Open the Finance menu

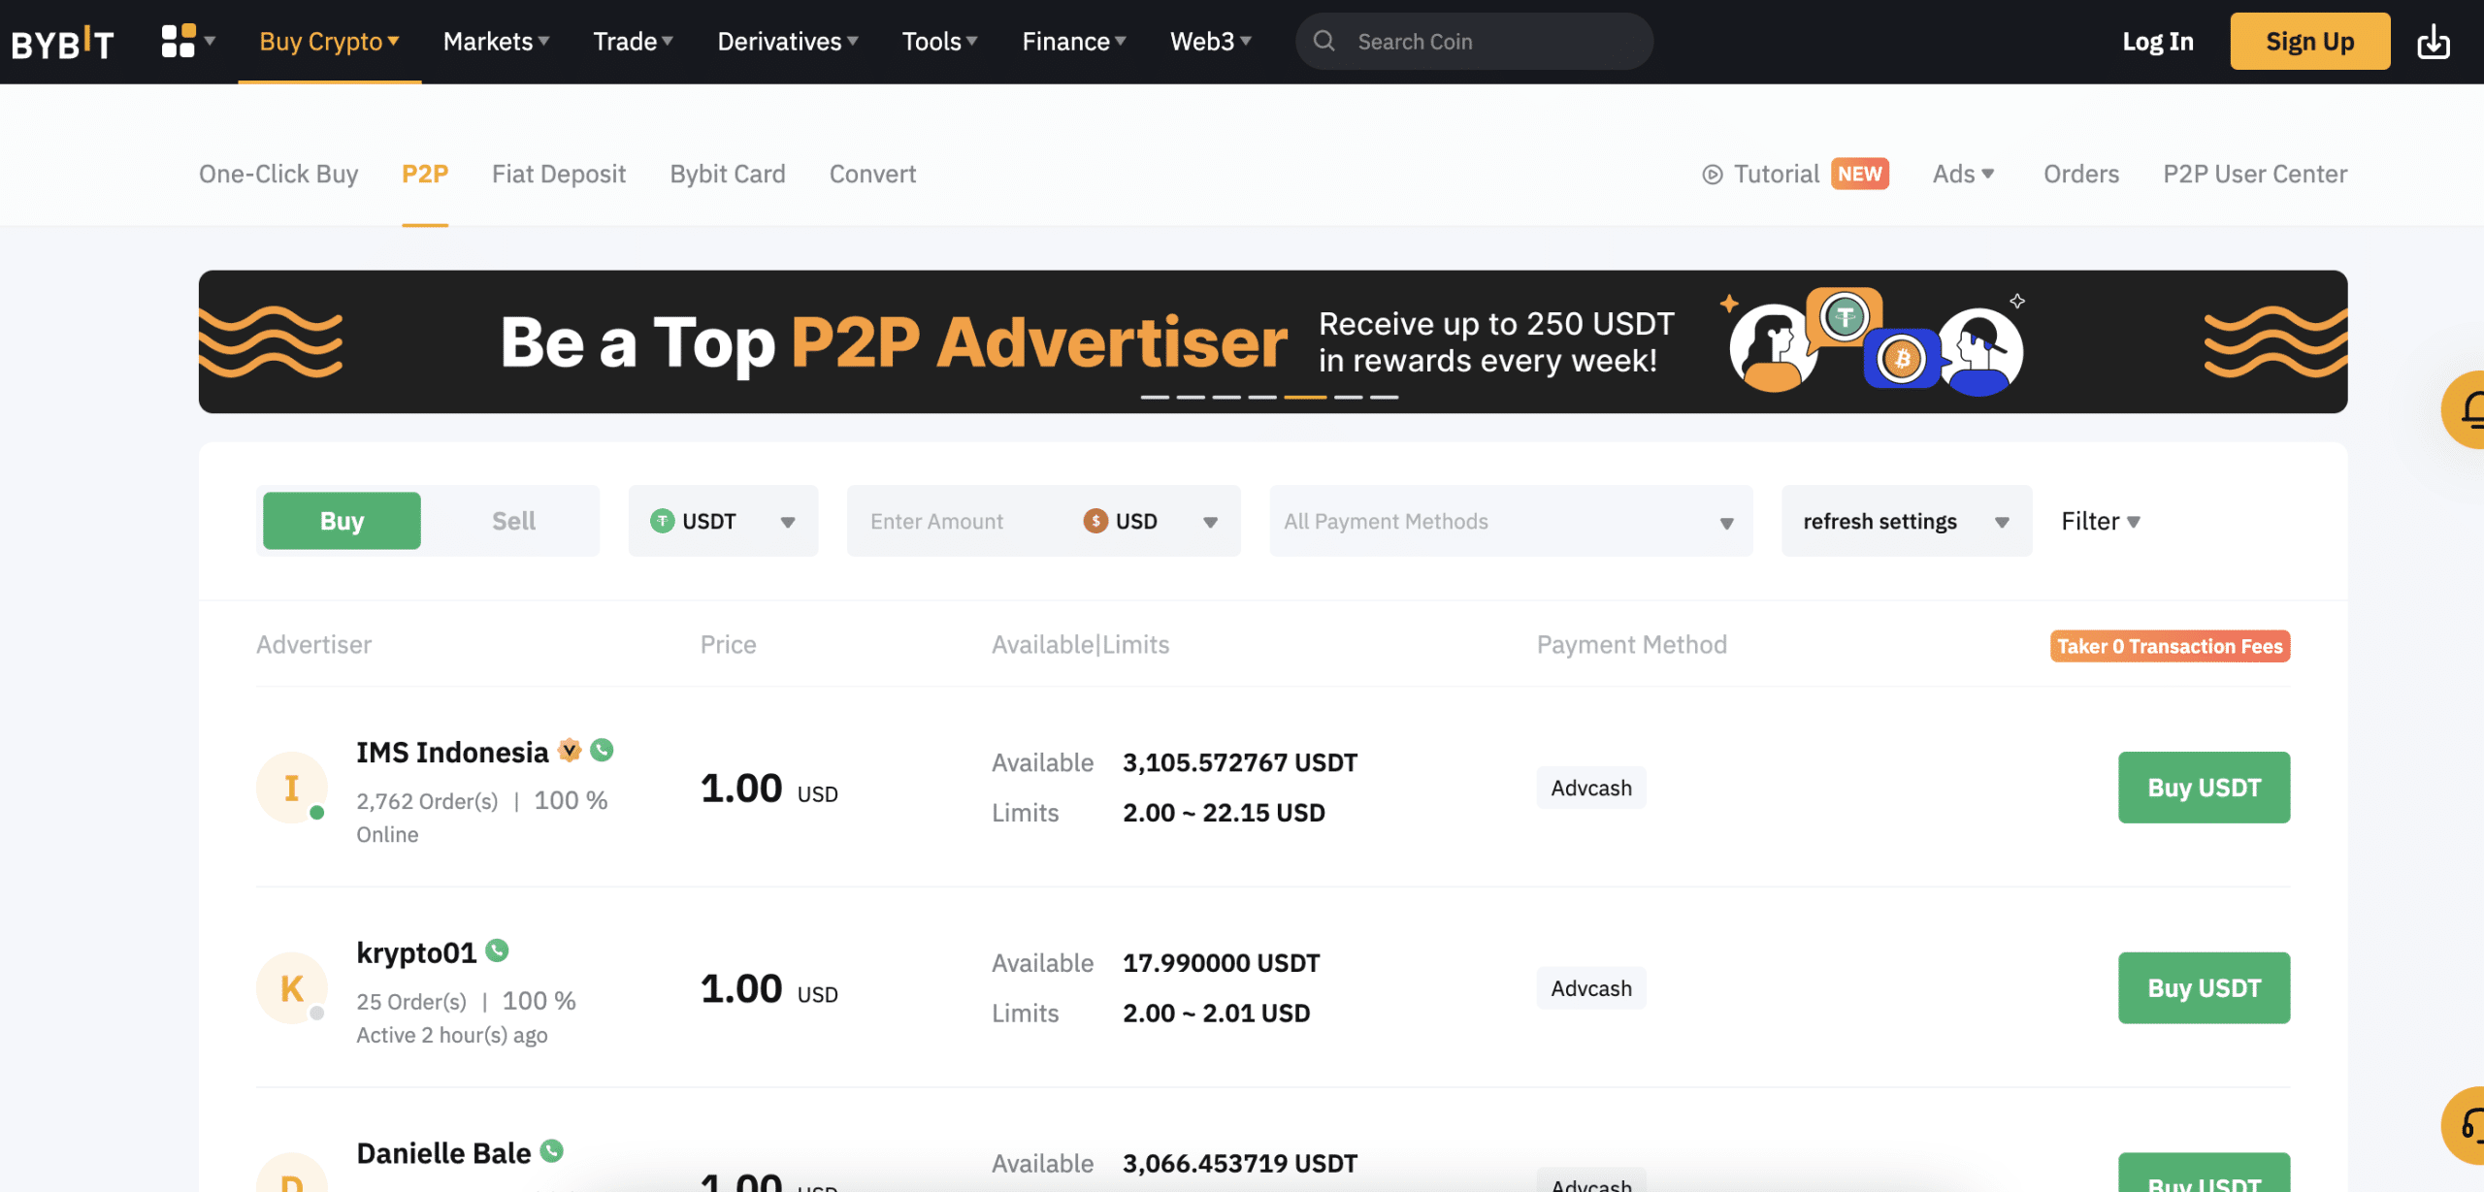(x=1073, y=42)
